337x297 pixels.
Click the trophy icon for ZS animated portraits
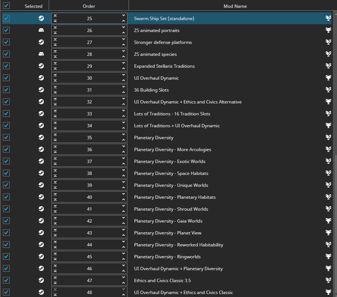point(328,31)
